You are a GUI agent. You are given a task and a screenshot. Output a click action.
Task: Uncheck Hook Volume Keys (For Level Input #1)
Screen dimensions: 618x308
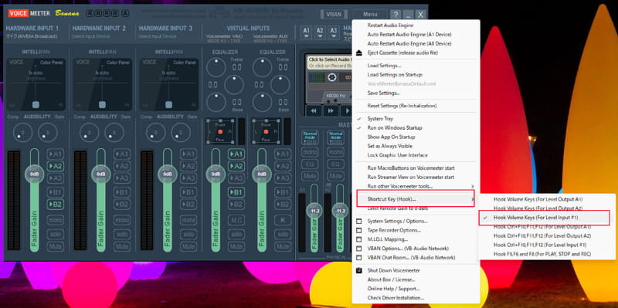pyautogui.click(x=545, y=218)
